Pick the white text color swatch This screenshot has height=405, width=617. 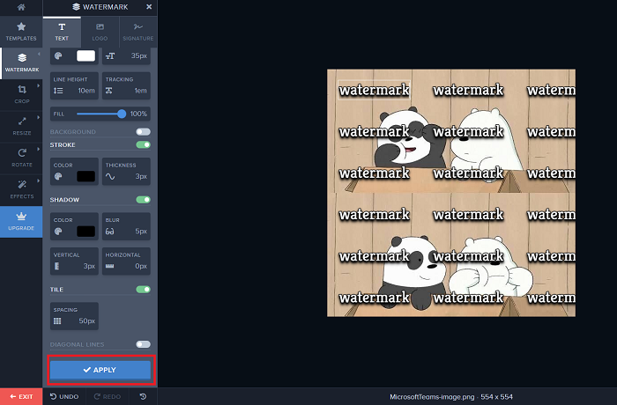[x=85, y=55]
